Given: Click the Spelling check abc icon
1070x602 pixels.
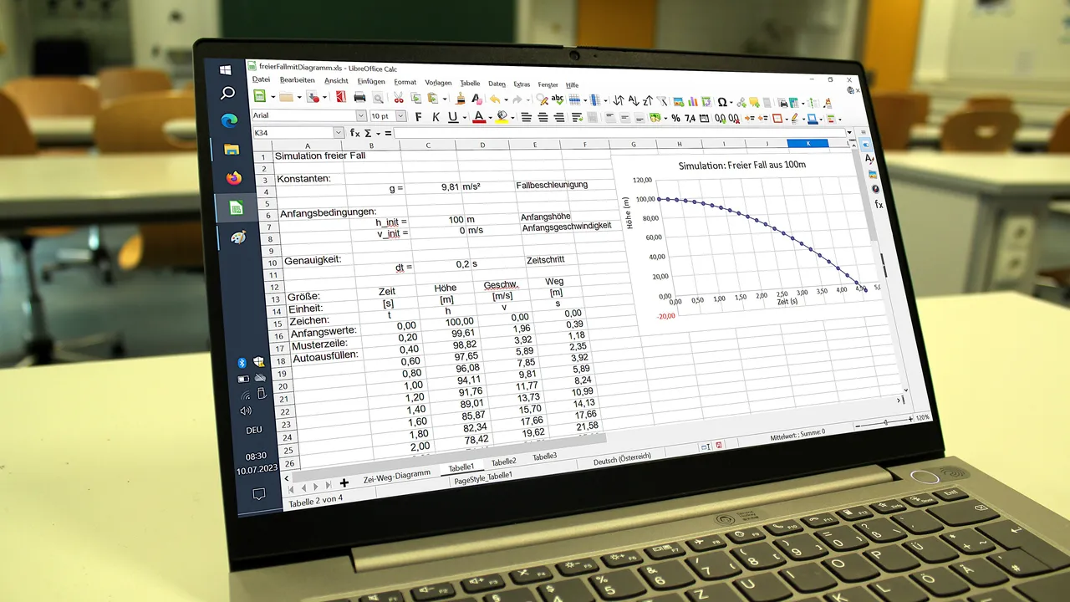Looking at the screenshot, I should pos(558,99).
